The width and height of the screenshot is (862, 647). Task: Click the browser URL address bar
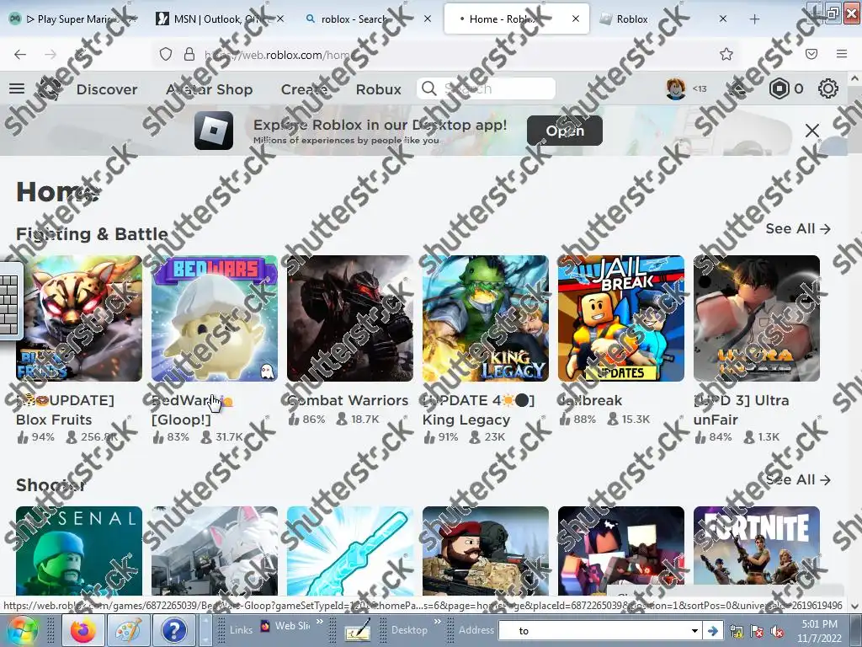(445, 54)
